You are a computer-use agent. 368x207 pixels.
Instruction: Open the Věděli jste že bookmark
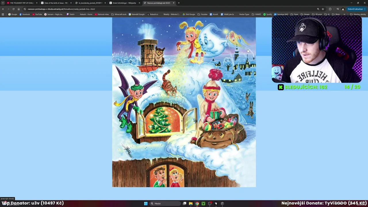[227, 14]
